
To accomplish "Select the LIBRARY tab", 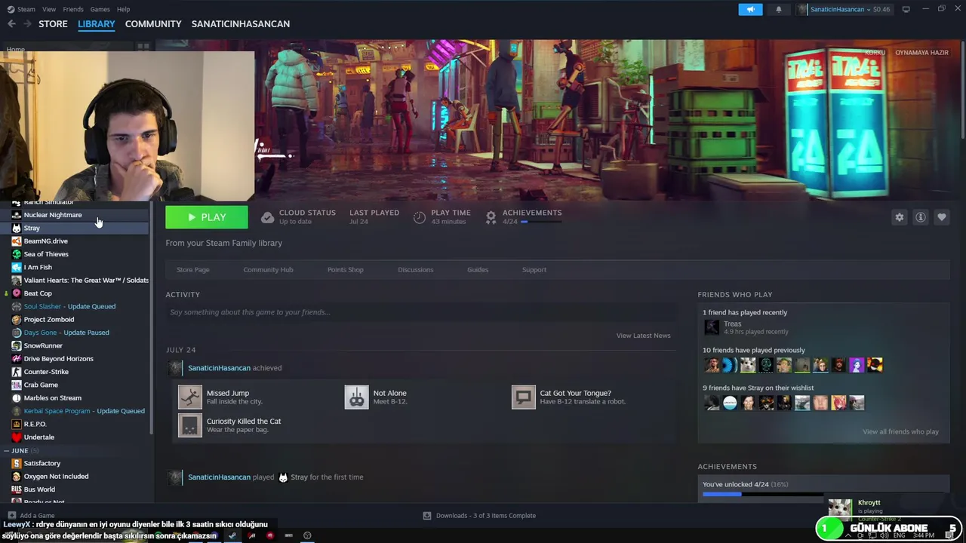I will tap(97, 24).
